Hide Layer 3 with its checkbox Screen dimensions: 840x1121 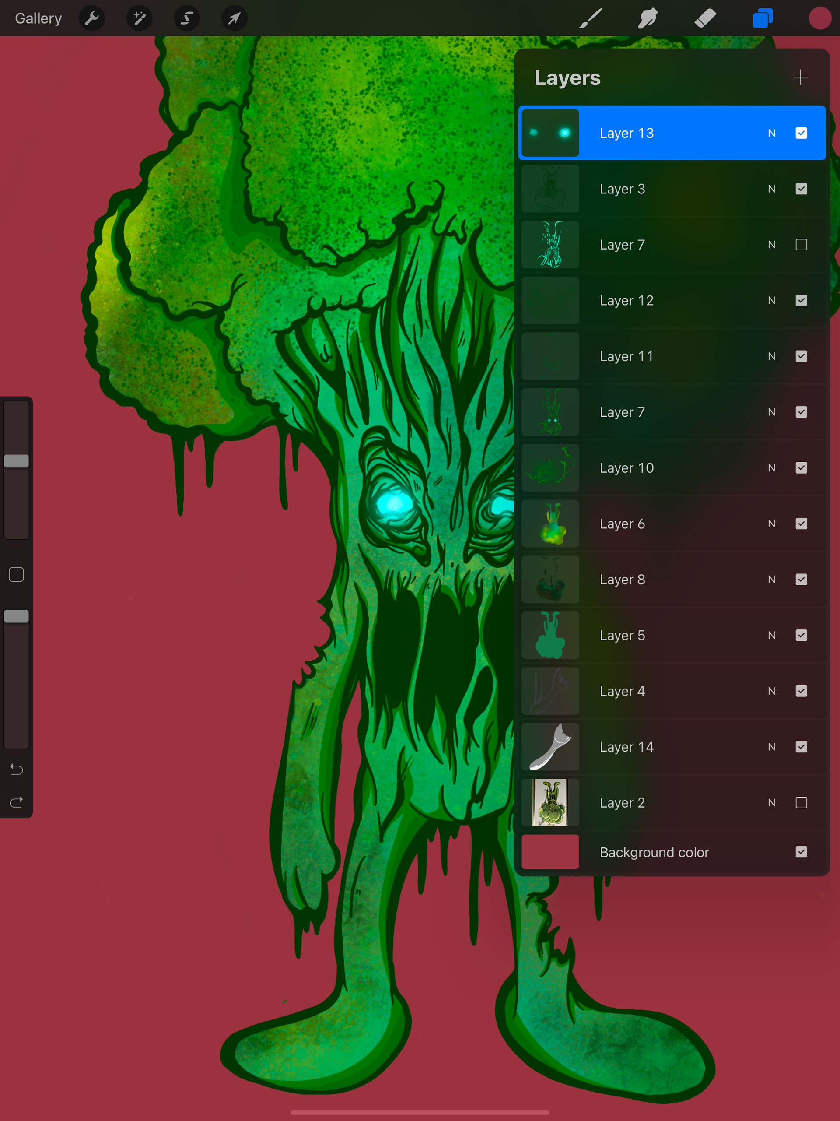[801, 189]
